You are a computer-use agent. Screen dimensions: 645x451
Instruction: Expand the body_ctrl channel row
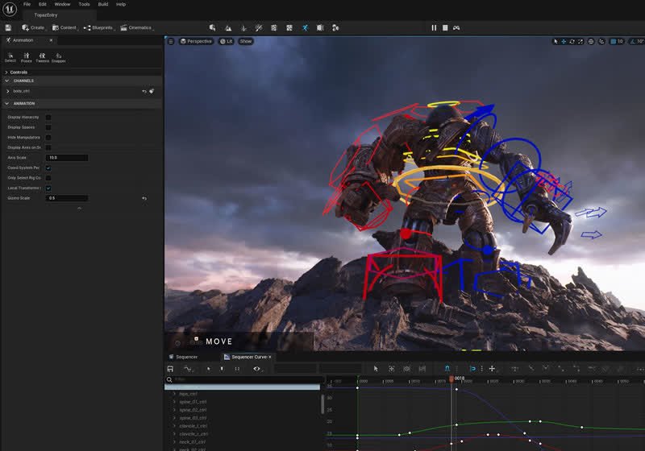click(x=7, y=91)
